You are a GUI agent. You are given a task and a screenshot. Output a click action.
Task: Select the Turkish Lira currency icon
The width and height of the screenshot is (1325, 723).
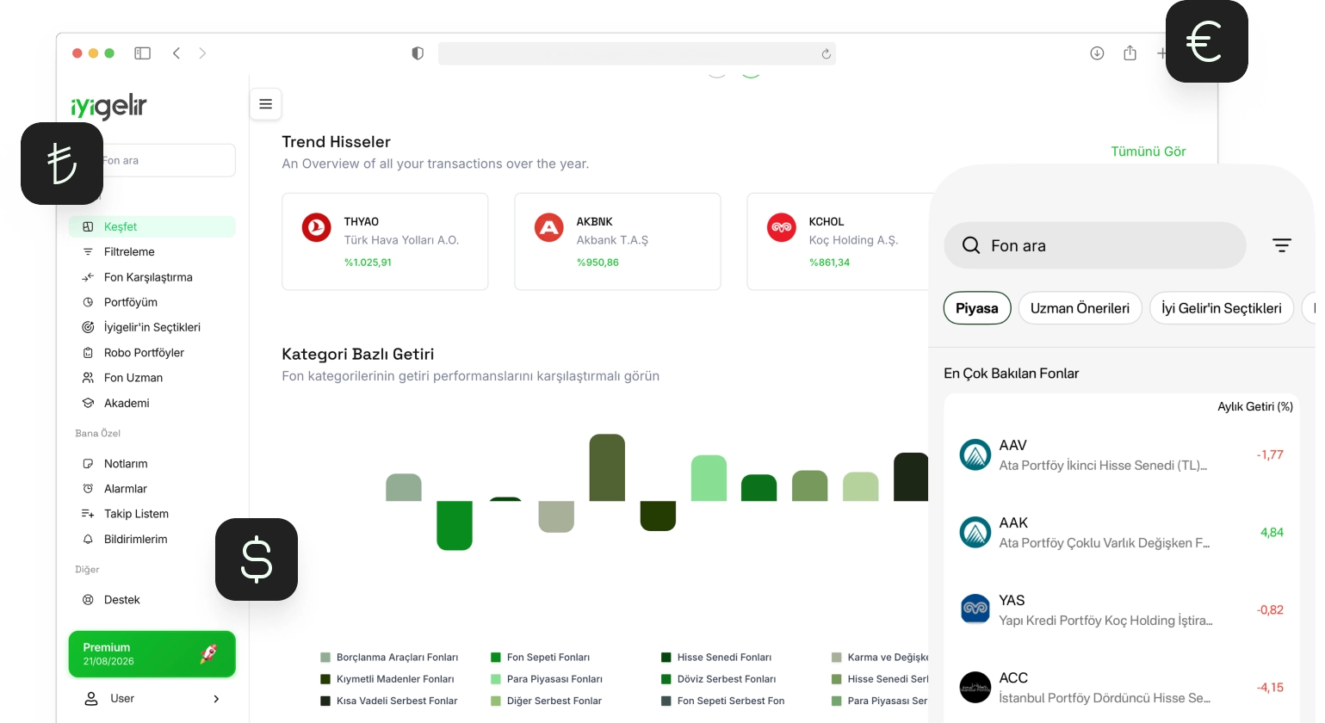(62, 164)
